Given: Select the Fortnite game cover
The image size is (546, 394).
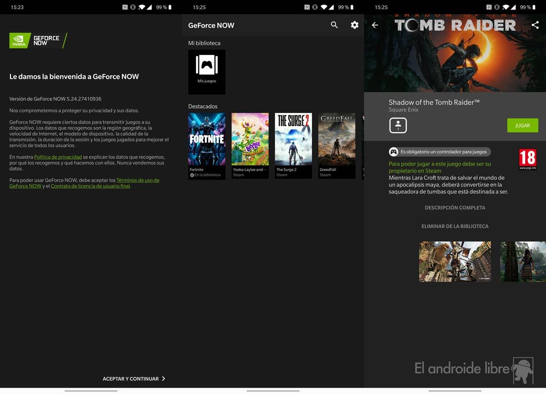Looking at the screenshot, I should tap(207, 145).
